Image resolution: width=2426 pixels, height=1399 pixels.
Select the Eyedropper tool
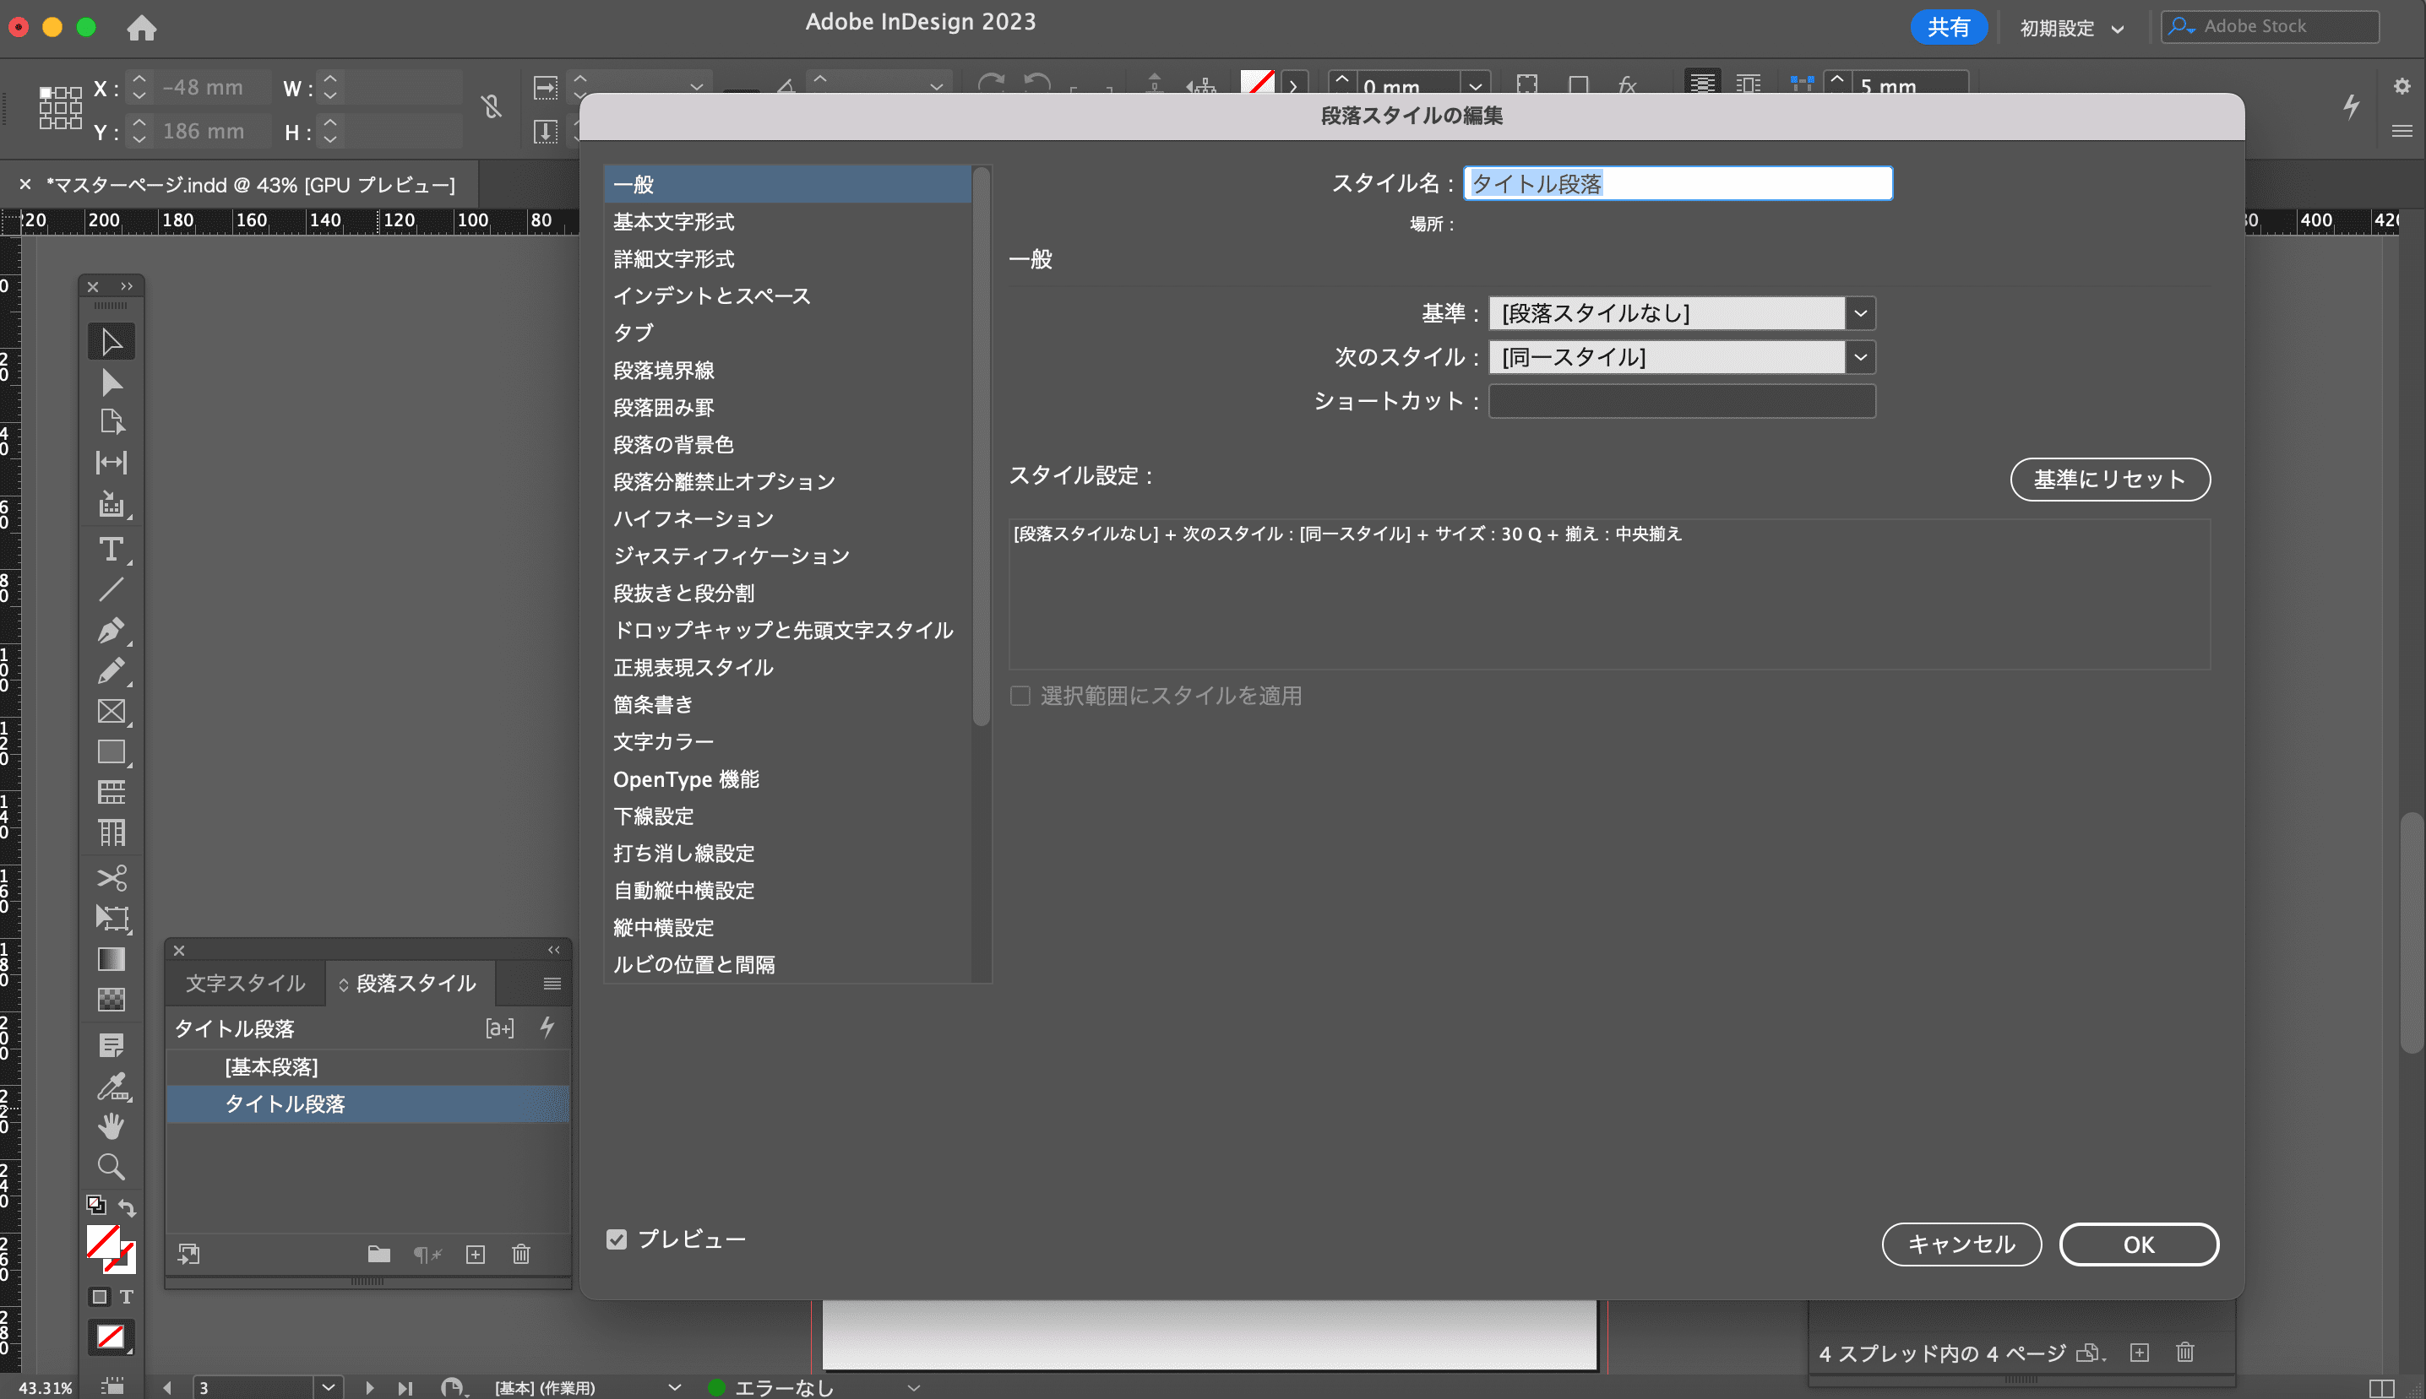coord(112,1086)
